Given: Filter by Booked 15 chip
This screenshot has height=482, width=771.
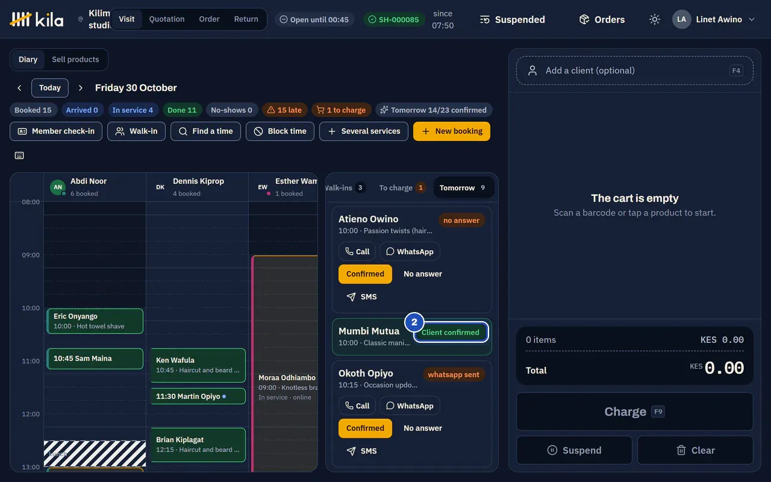Looking at the screenshot, I should pyautogui.click(x=33, y=110).
